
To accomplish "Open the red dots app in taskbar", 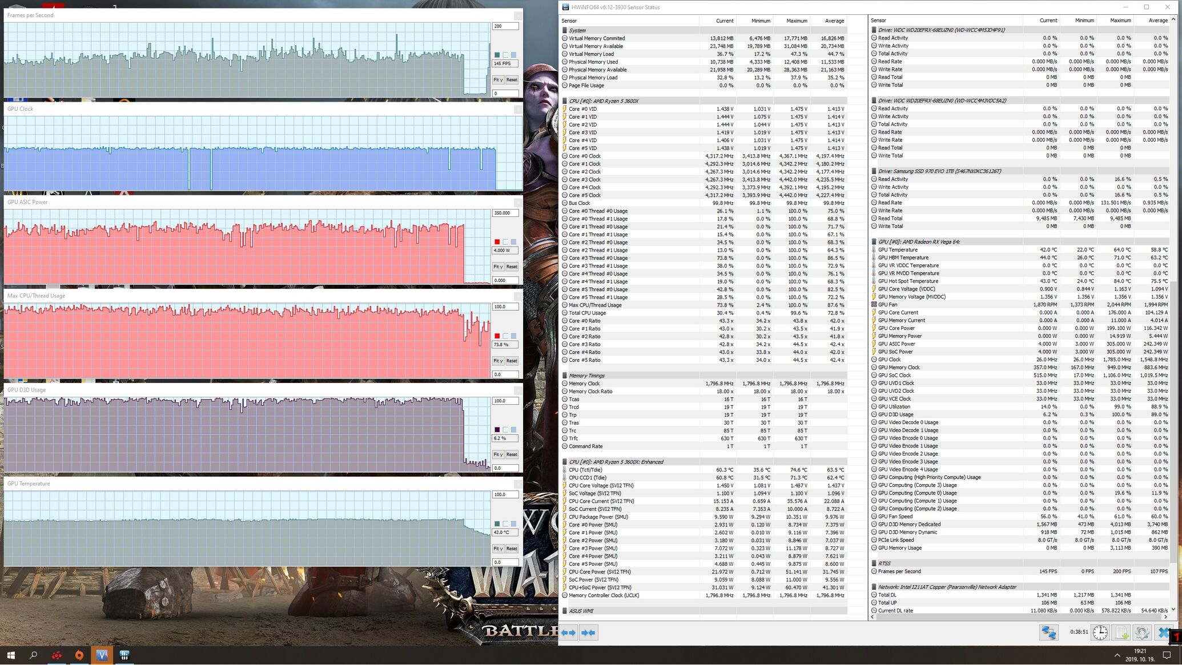I will 57,655.
